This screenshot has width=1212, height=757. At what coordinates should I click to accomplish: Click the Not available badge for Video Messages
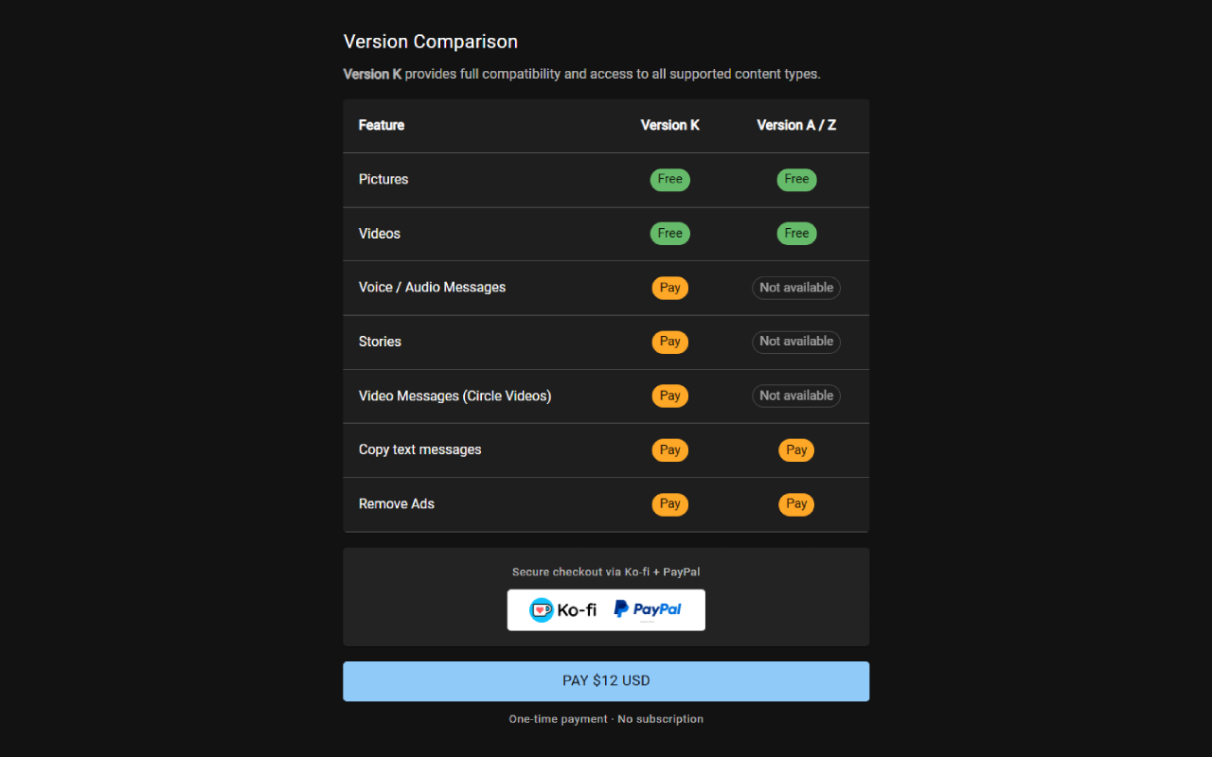[796, 396]
